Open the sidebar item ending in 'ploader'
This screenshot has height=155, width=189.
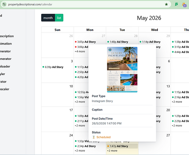tap(5, 66)
